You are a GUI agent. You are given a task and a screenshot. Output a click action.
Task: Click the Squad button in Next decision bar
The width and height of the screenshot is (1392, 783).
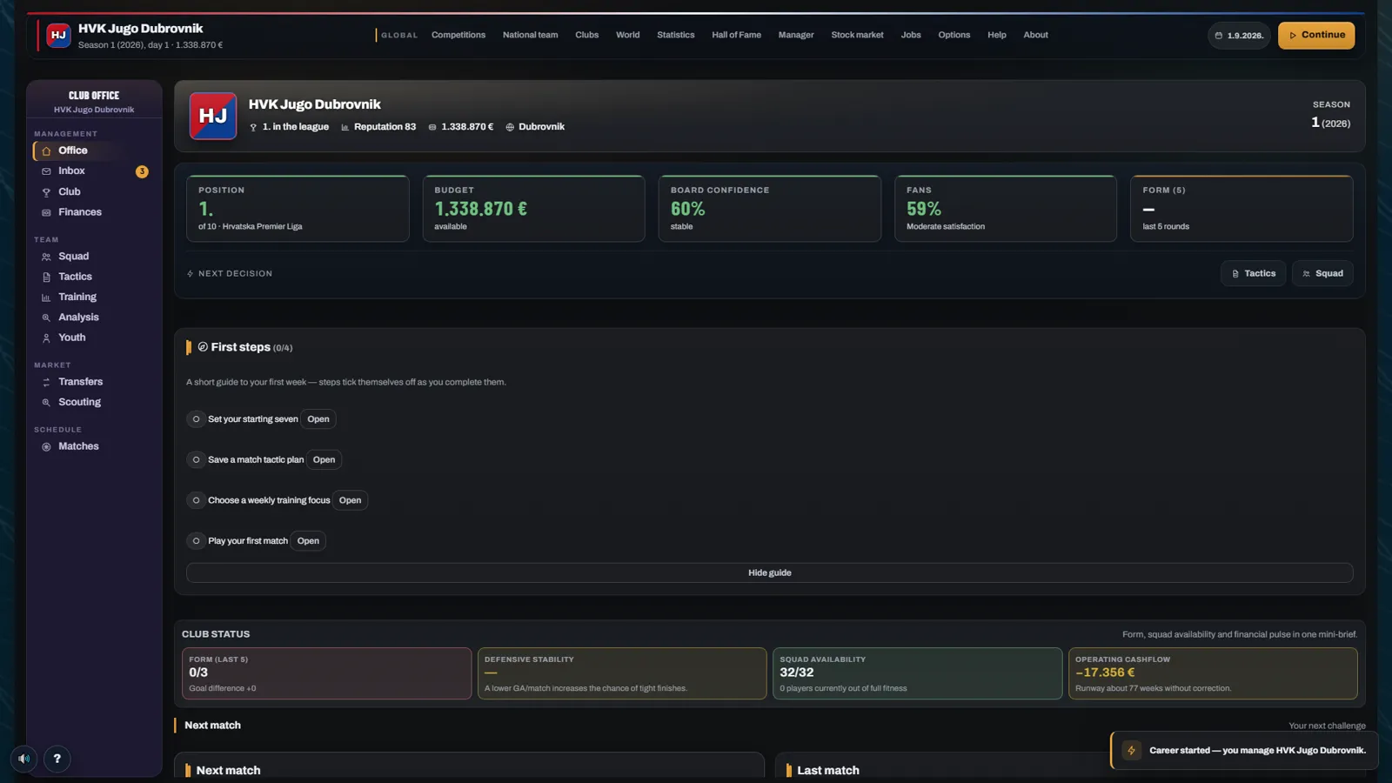pyautogui.click(x=1322, y=273)
